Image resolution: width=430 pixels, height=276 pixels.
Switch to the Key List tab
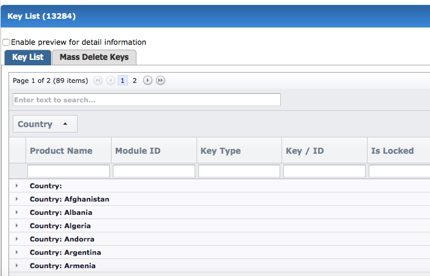pyautogui.click(x=28, y=57)
